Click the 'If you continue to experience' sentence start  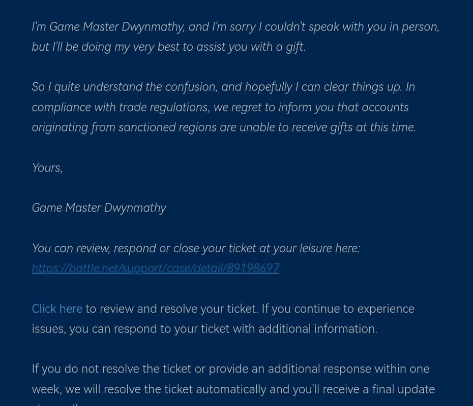coord(338,309)
